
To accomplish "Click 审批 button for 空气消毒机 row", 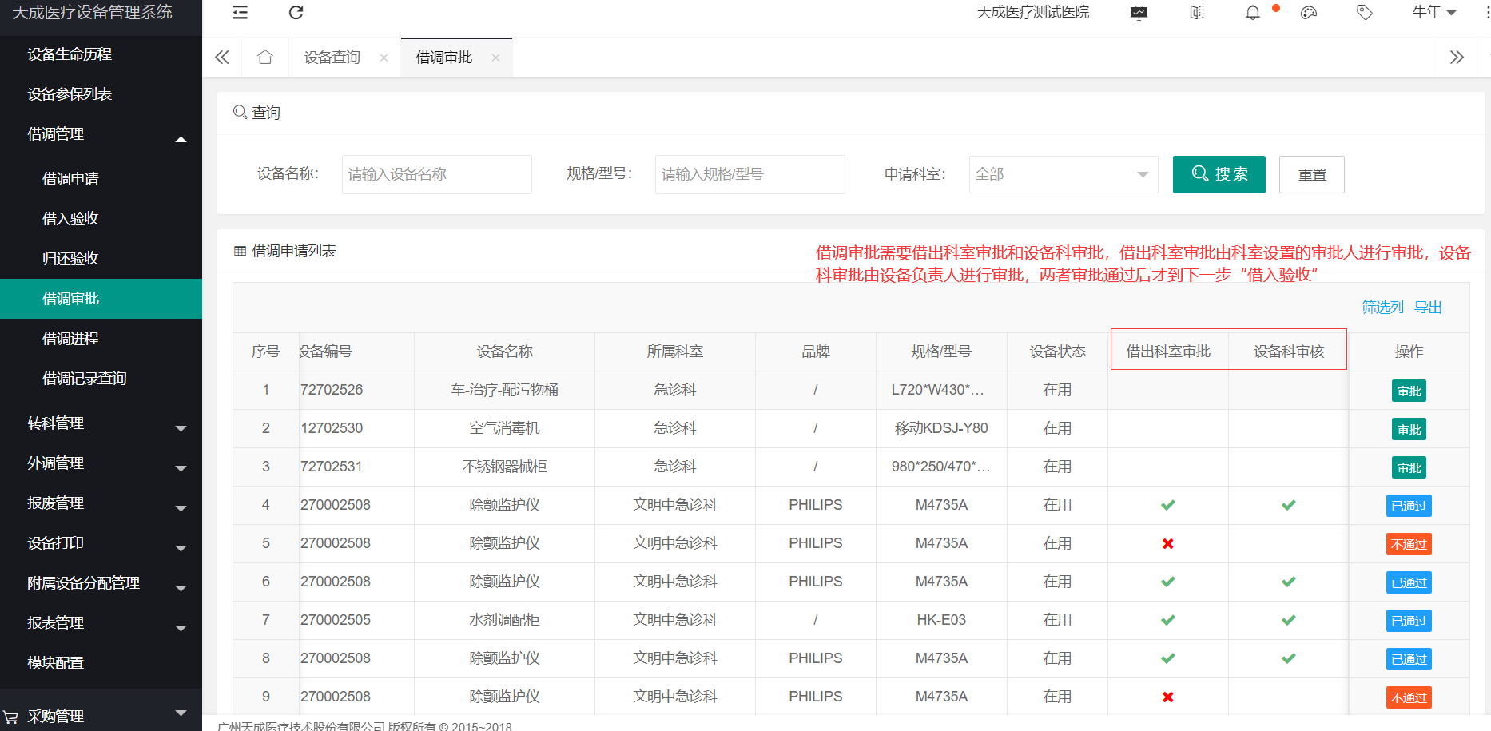I will click(x=1409, y=429).
